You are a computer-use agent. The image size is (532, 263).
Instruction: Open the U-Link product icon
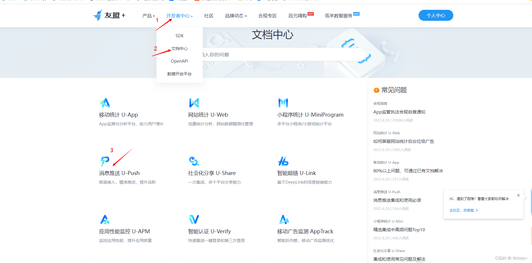point(283,161)
